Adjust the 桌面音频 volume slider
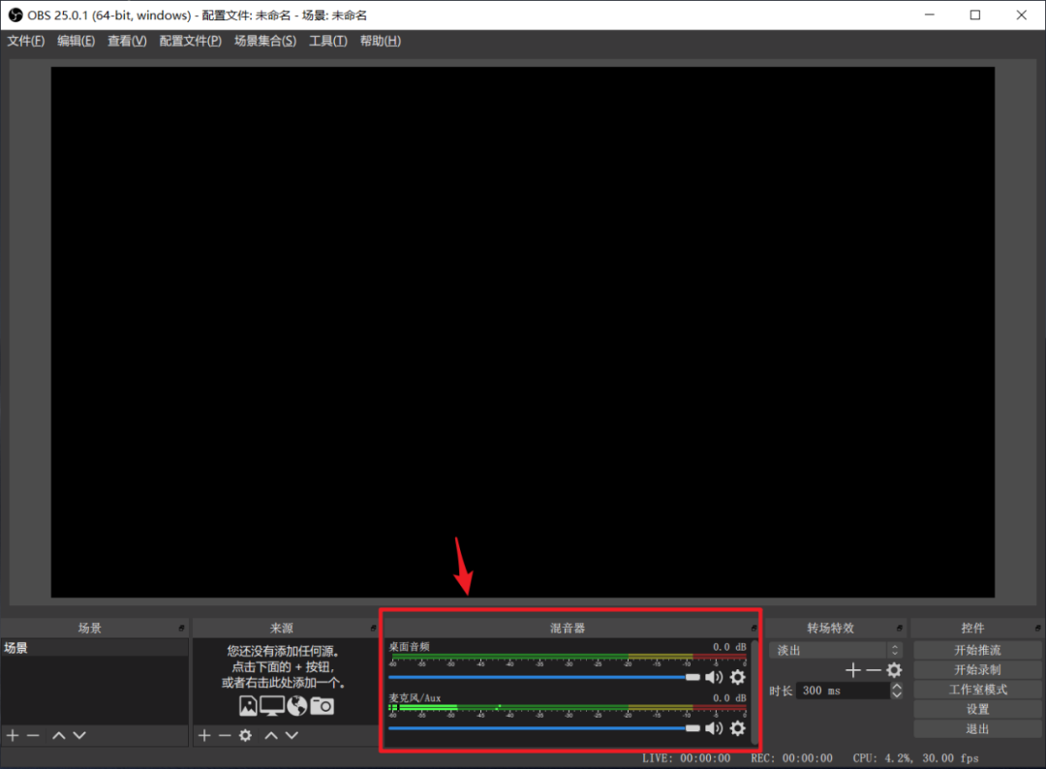 click(x=544, y=677)
